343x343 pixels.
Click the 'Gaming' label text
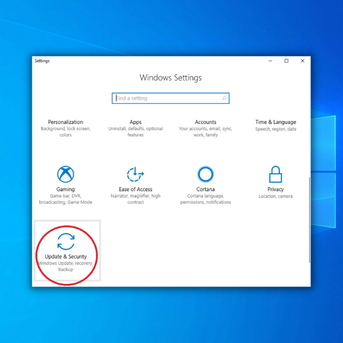click(66, 190)
